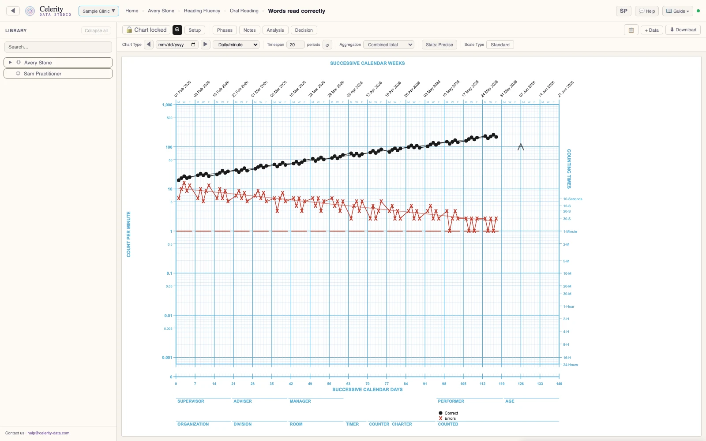Open the Combined total aggregation dropdown
The height and width of the screenshot is (441, 706).
coord(389,45)
